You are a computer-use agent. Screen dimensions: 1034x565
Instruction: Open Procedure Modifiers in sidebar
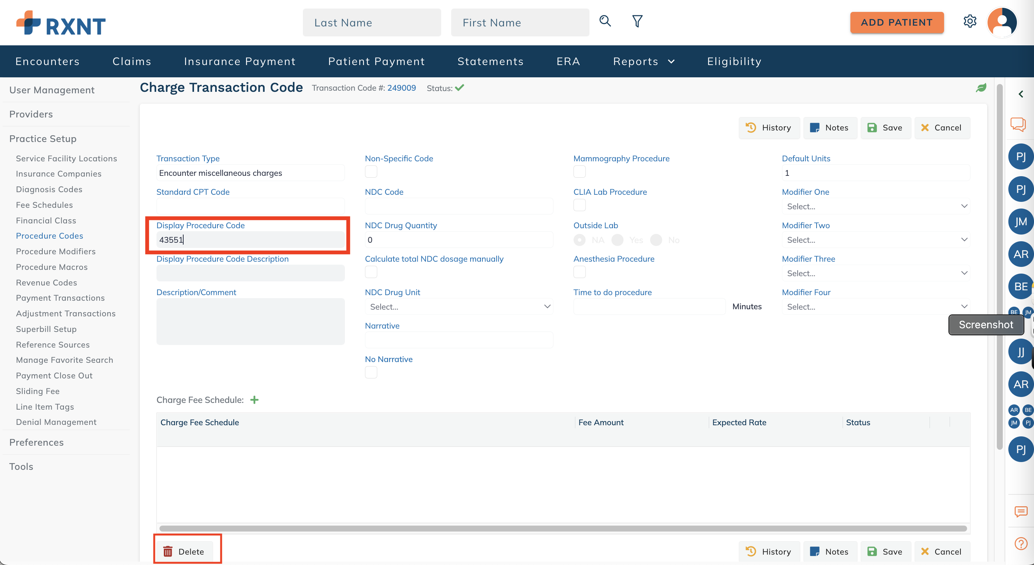(56, 251)
